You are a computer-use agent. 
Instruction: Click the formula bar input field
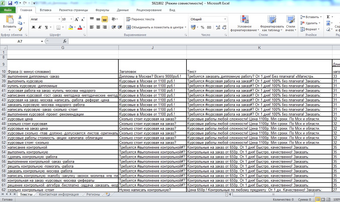coord(204,41)
